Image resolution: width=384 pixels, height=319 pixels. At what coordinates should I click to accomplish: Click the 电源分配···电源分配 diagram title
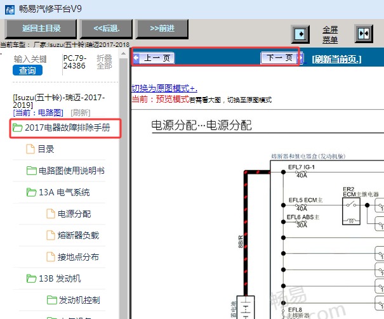(201, 125)
